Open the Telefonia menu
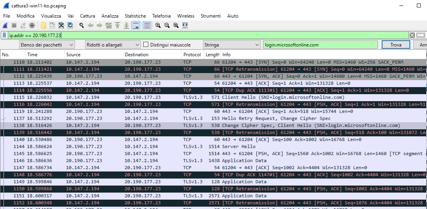 (162, 16)
